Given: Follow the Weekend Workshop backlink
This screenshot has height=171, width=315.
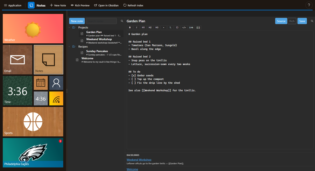Looking at the screenshot, I should pyautogui.click(x=139, y=160).
